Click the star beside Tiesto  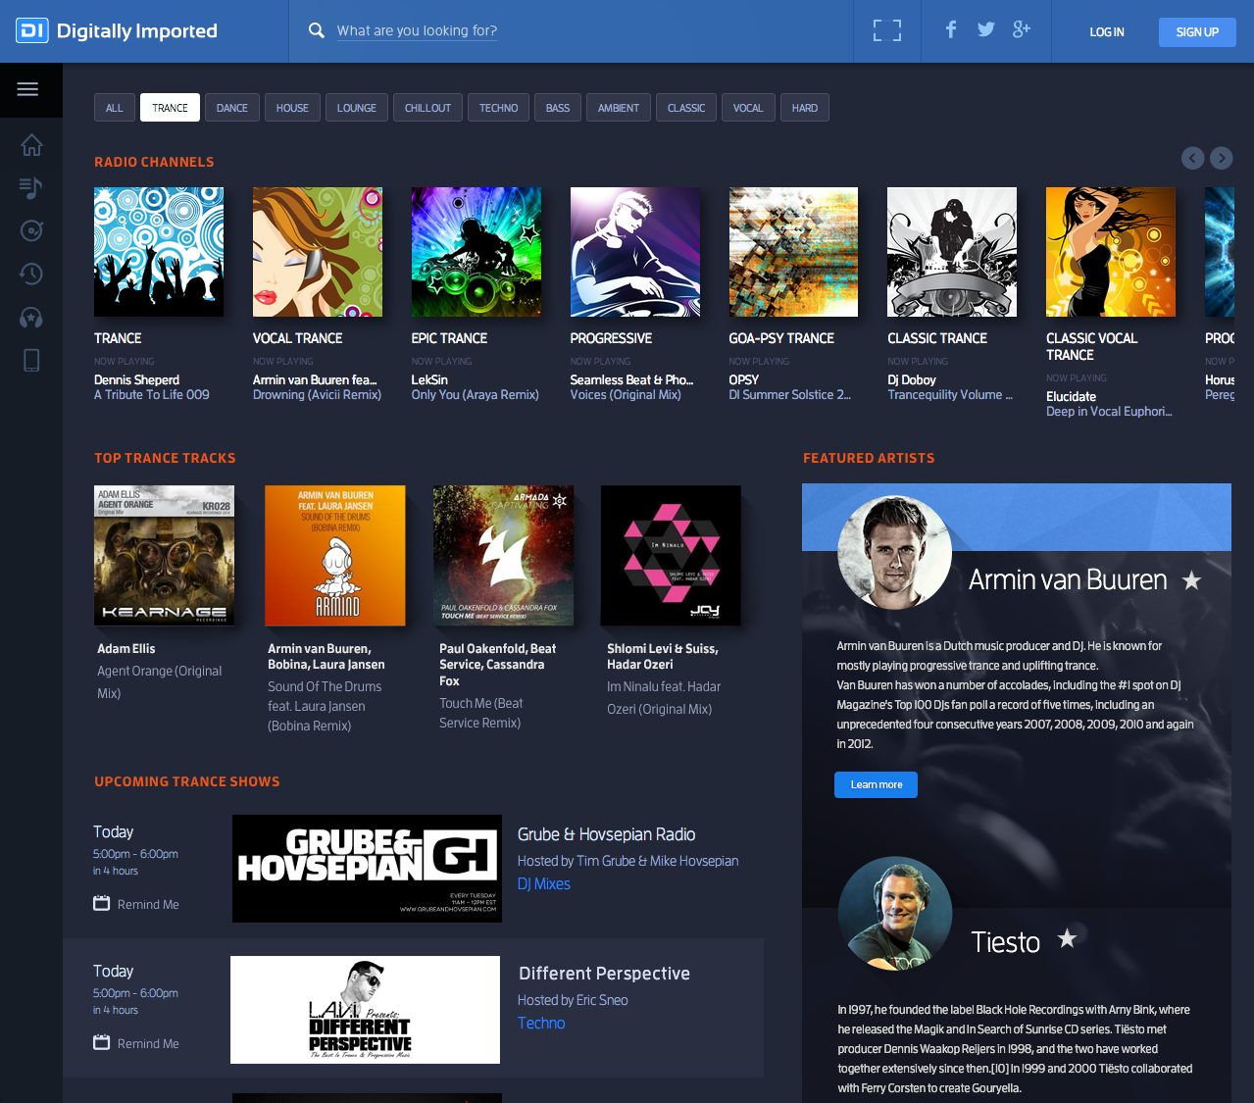point(1067,938)
